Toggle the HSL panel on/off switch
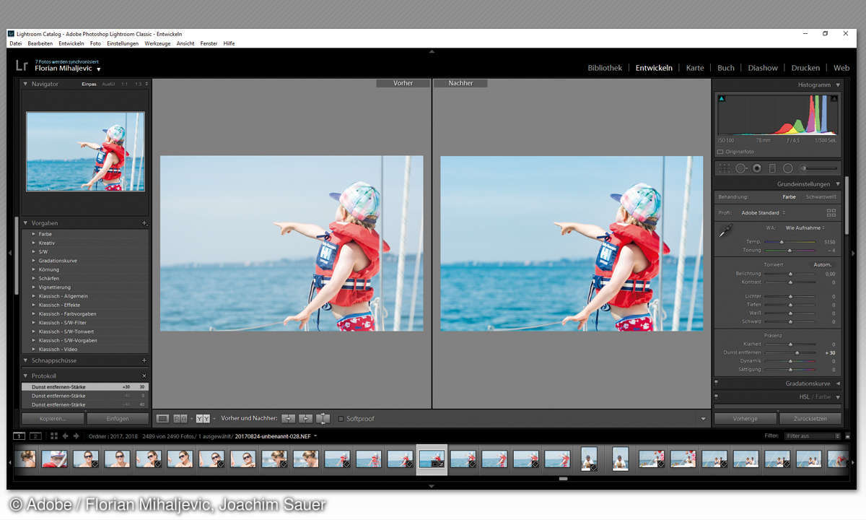The height and width of the screenshot is (520, 866). (x=716, y=396)
